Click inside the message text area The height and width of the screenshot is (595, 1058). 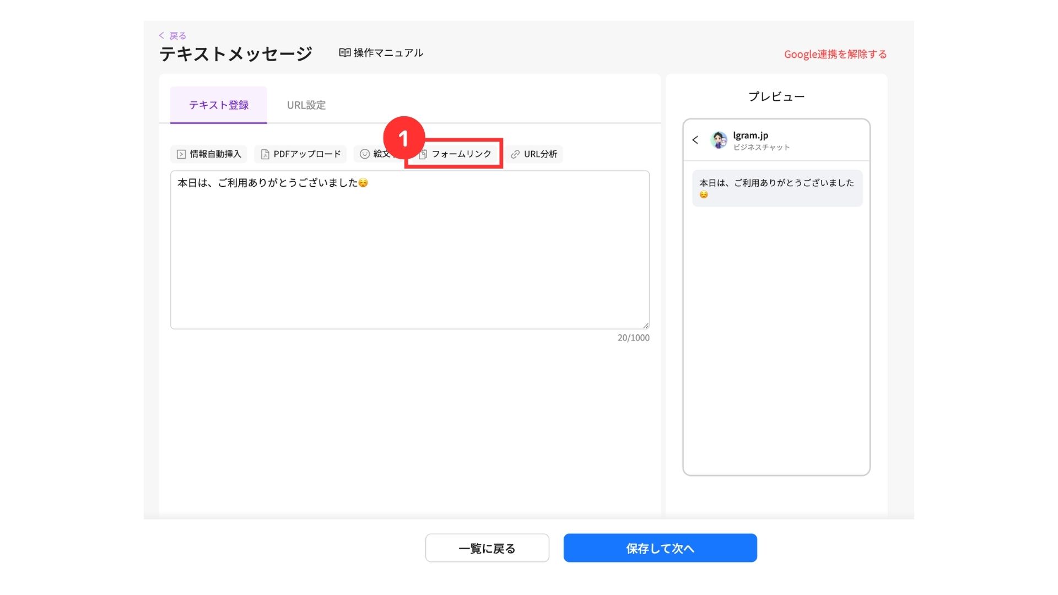coord(409,253)
